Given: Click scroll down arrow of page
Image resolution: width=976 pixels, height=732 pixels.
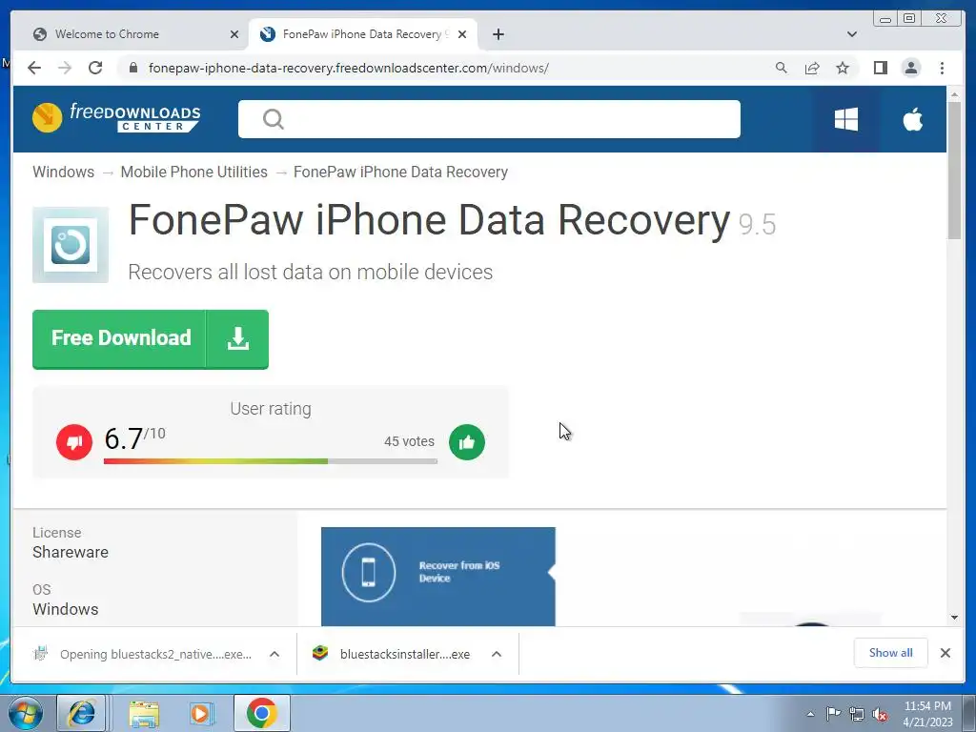Looking at the screenshot, I should click(954, 618).
